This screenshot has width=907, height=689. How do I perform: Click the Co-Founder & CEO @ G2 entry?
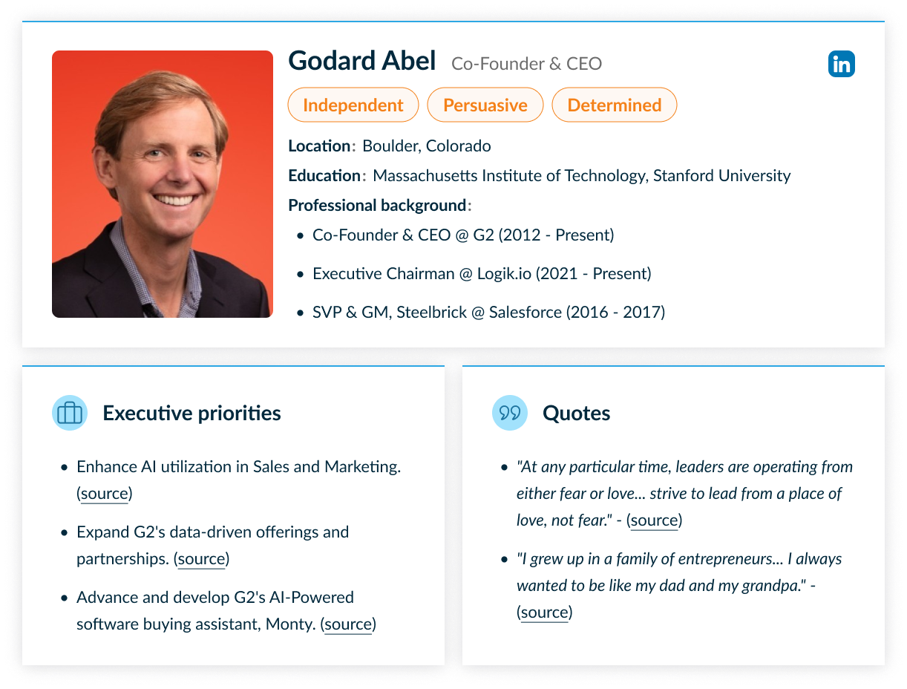tap(463, 235)
